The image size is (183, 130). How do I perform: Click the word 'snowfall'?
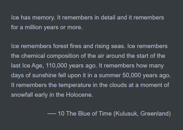coord(22,95)
